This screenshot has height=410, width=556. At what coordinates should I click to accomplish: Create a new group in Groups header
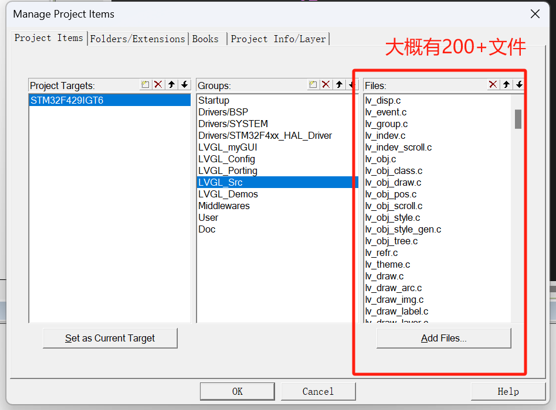(313, 85)
